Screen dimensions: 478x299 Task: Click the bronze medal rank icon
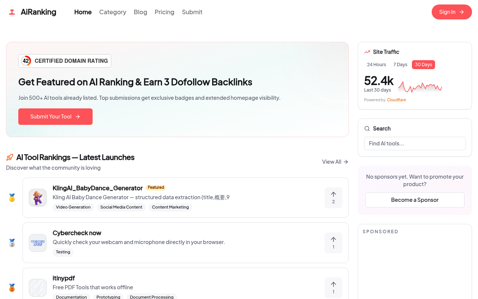(x=12, y=288)
